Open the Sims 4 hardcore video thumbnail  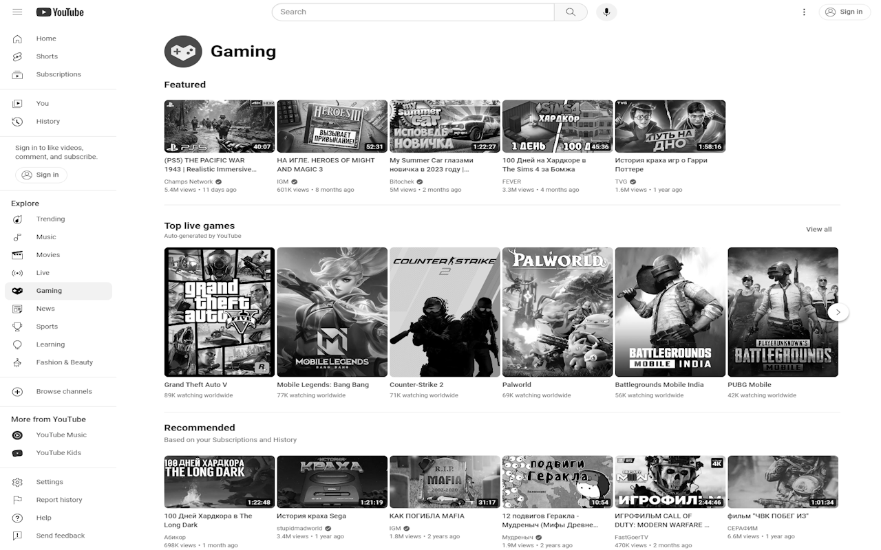558,126
